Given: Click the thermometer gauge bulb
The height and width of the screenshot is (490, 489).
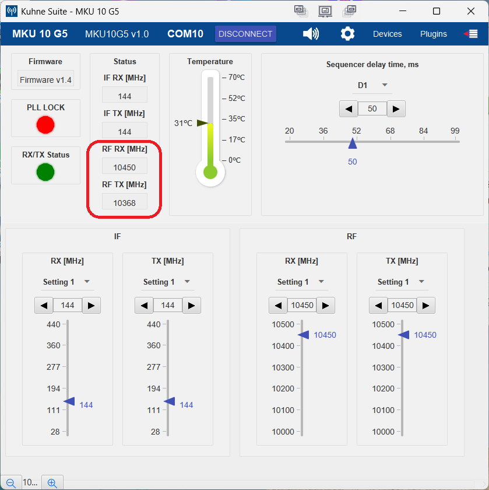Looking at the screenshot, I should pyautogui.click(x=210, y=173).
